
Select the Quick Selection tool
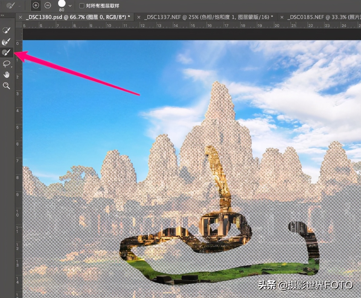(6, 30)
